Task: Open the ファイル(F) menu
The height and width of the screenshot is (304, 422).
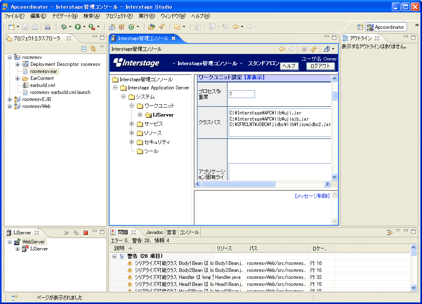Action: (14, 16)
